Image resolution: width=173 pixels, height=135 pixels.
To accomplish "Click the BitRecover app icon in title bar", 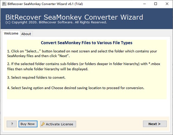I will (x=4, y=4).
